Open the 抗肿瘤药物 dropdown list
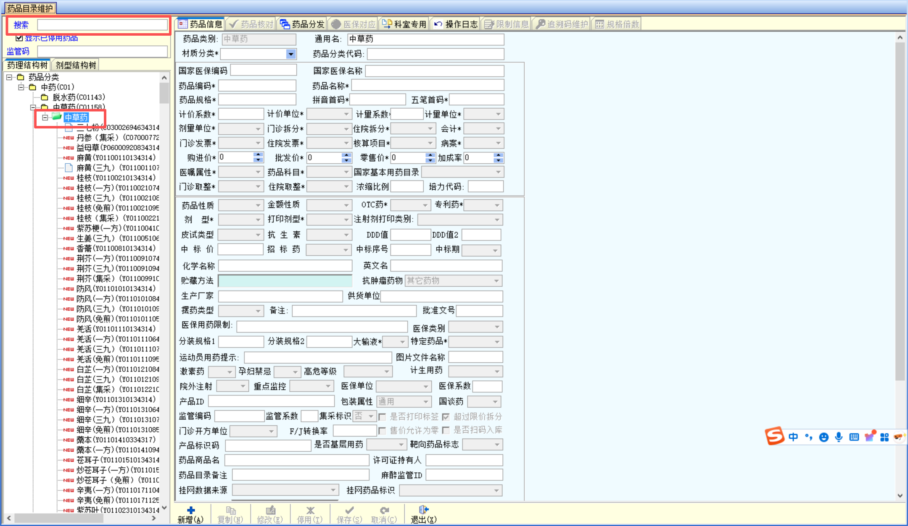908x526 pixels. click(496, 281)
